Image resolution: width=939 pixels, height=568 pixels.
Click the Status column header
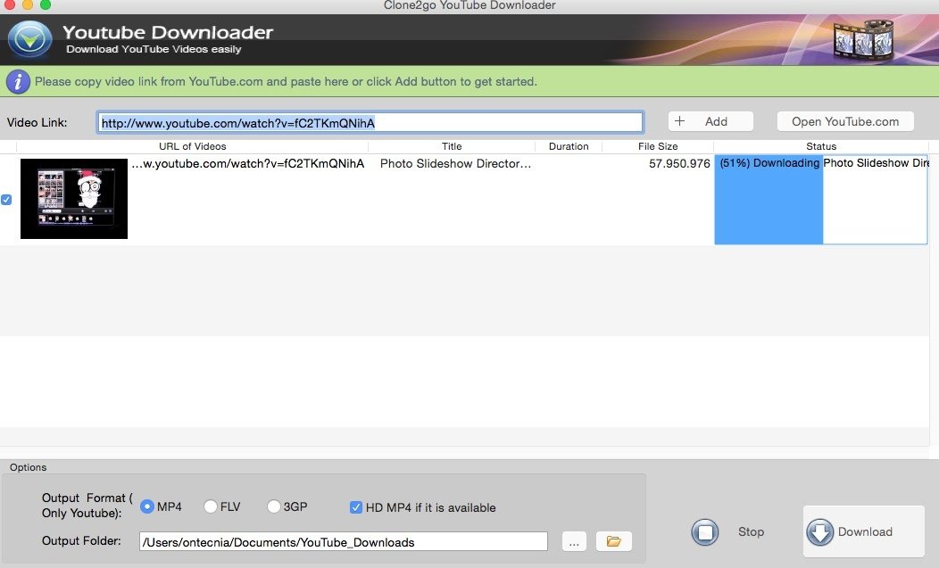coord(821,146)
